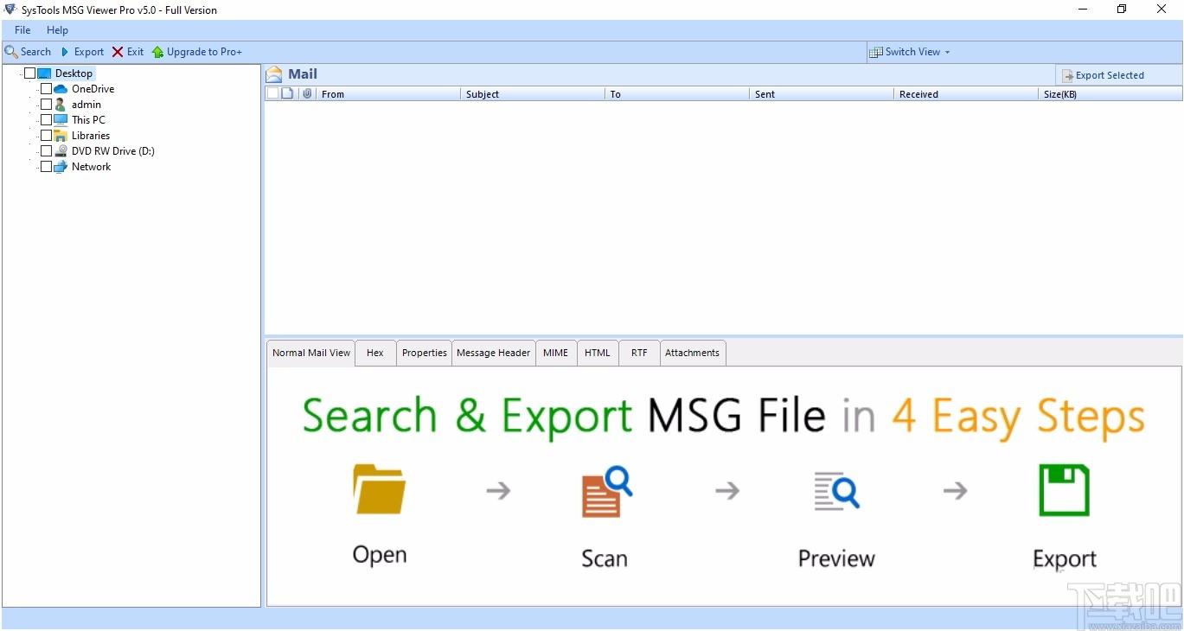Sort by the Sent column header
Image resolution: width=1184 pixels, height=631 pixels.
(x=822, y=94)
